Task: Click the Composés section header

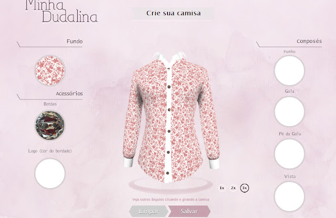Action: click(309, 41)
